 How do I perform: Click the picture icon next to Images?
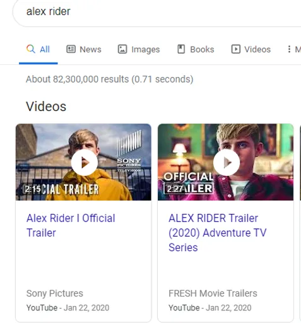(x=122, y=49)
